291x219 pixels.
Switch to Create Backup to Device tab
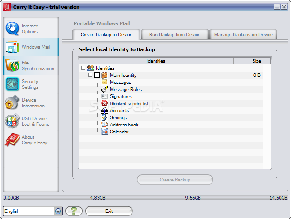pos(106,35)
